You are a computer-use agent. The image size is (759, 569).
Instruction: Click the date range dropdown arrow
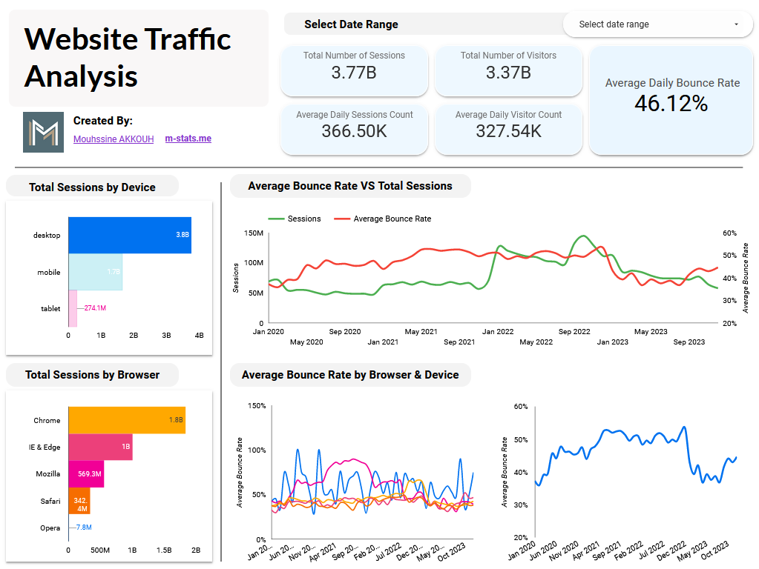click(736, 24)
